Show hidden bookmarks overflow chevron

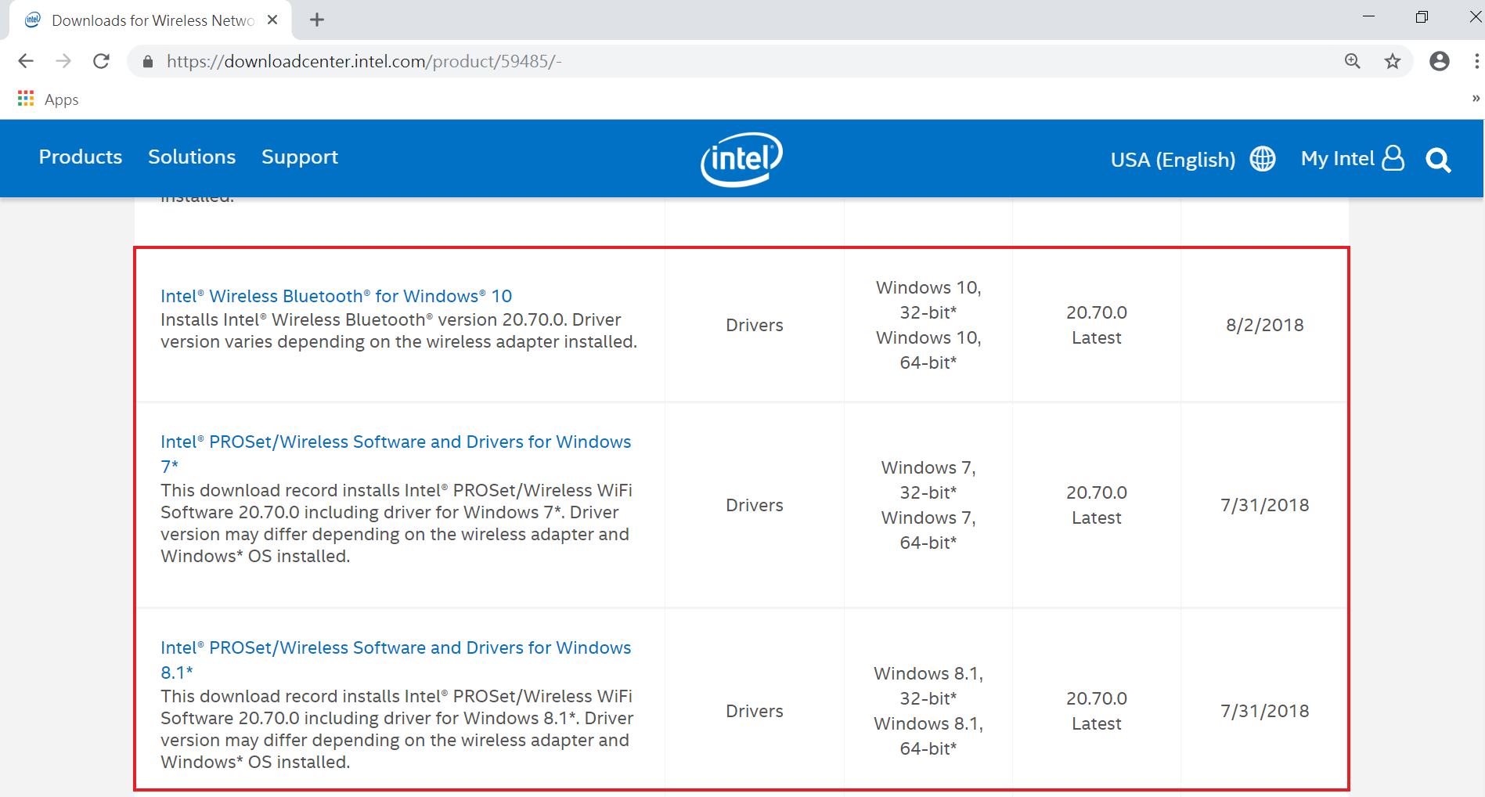[1476, 99]
